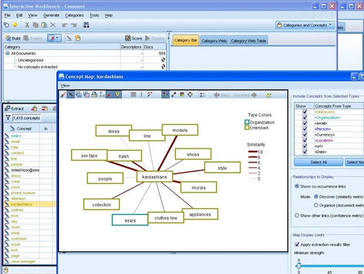Image resolution: width=364 pixels, height=274 pixels.
Task: Click the colored grid layout icon in Concept Map
Action: [x=182, y=94]
